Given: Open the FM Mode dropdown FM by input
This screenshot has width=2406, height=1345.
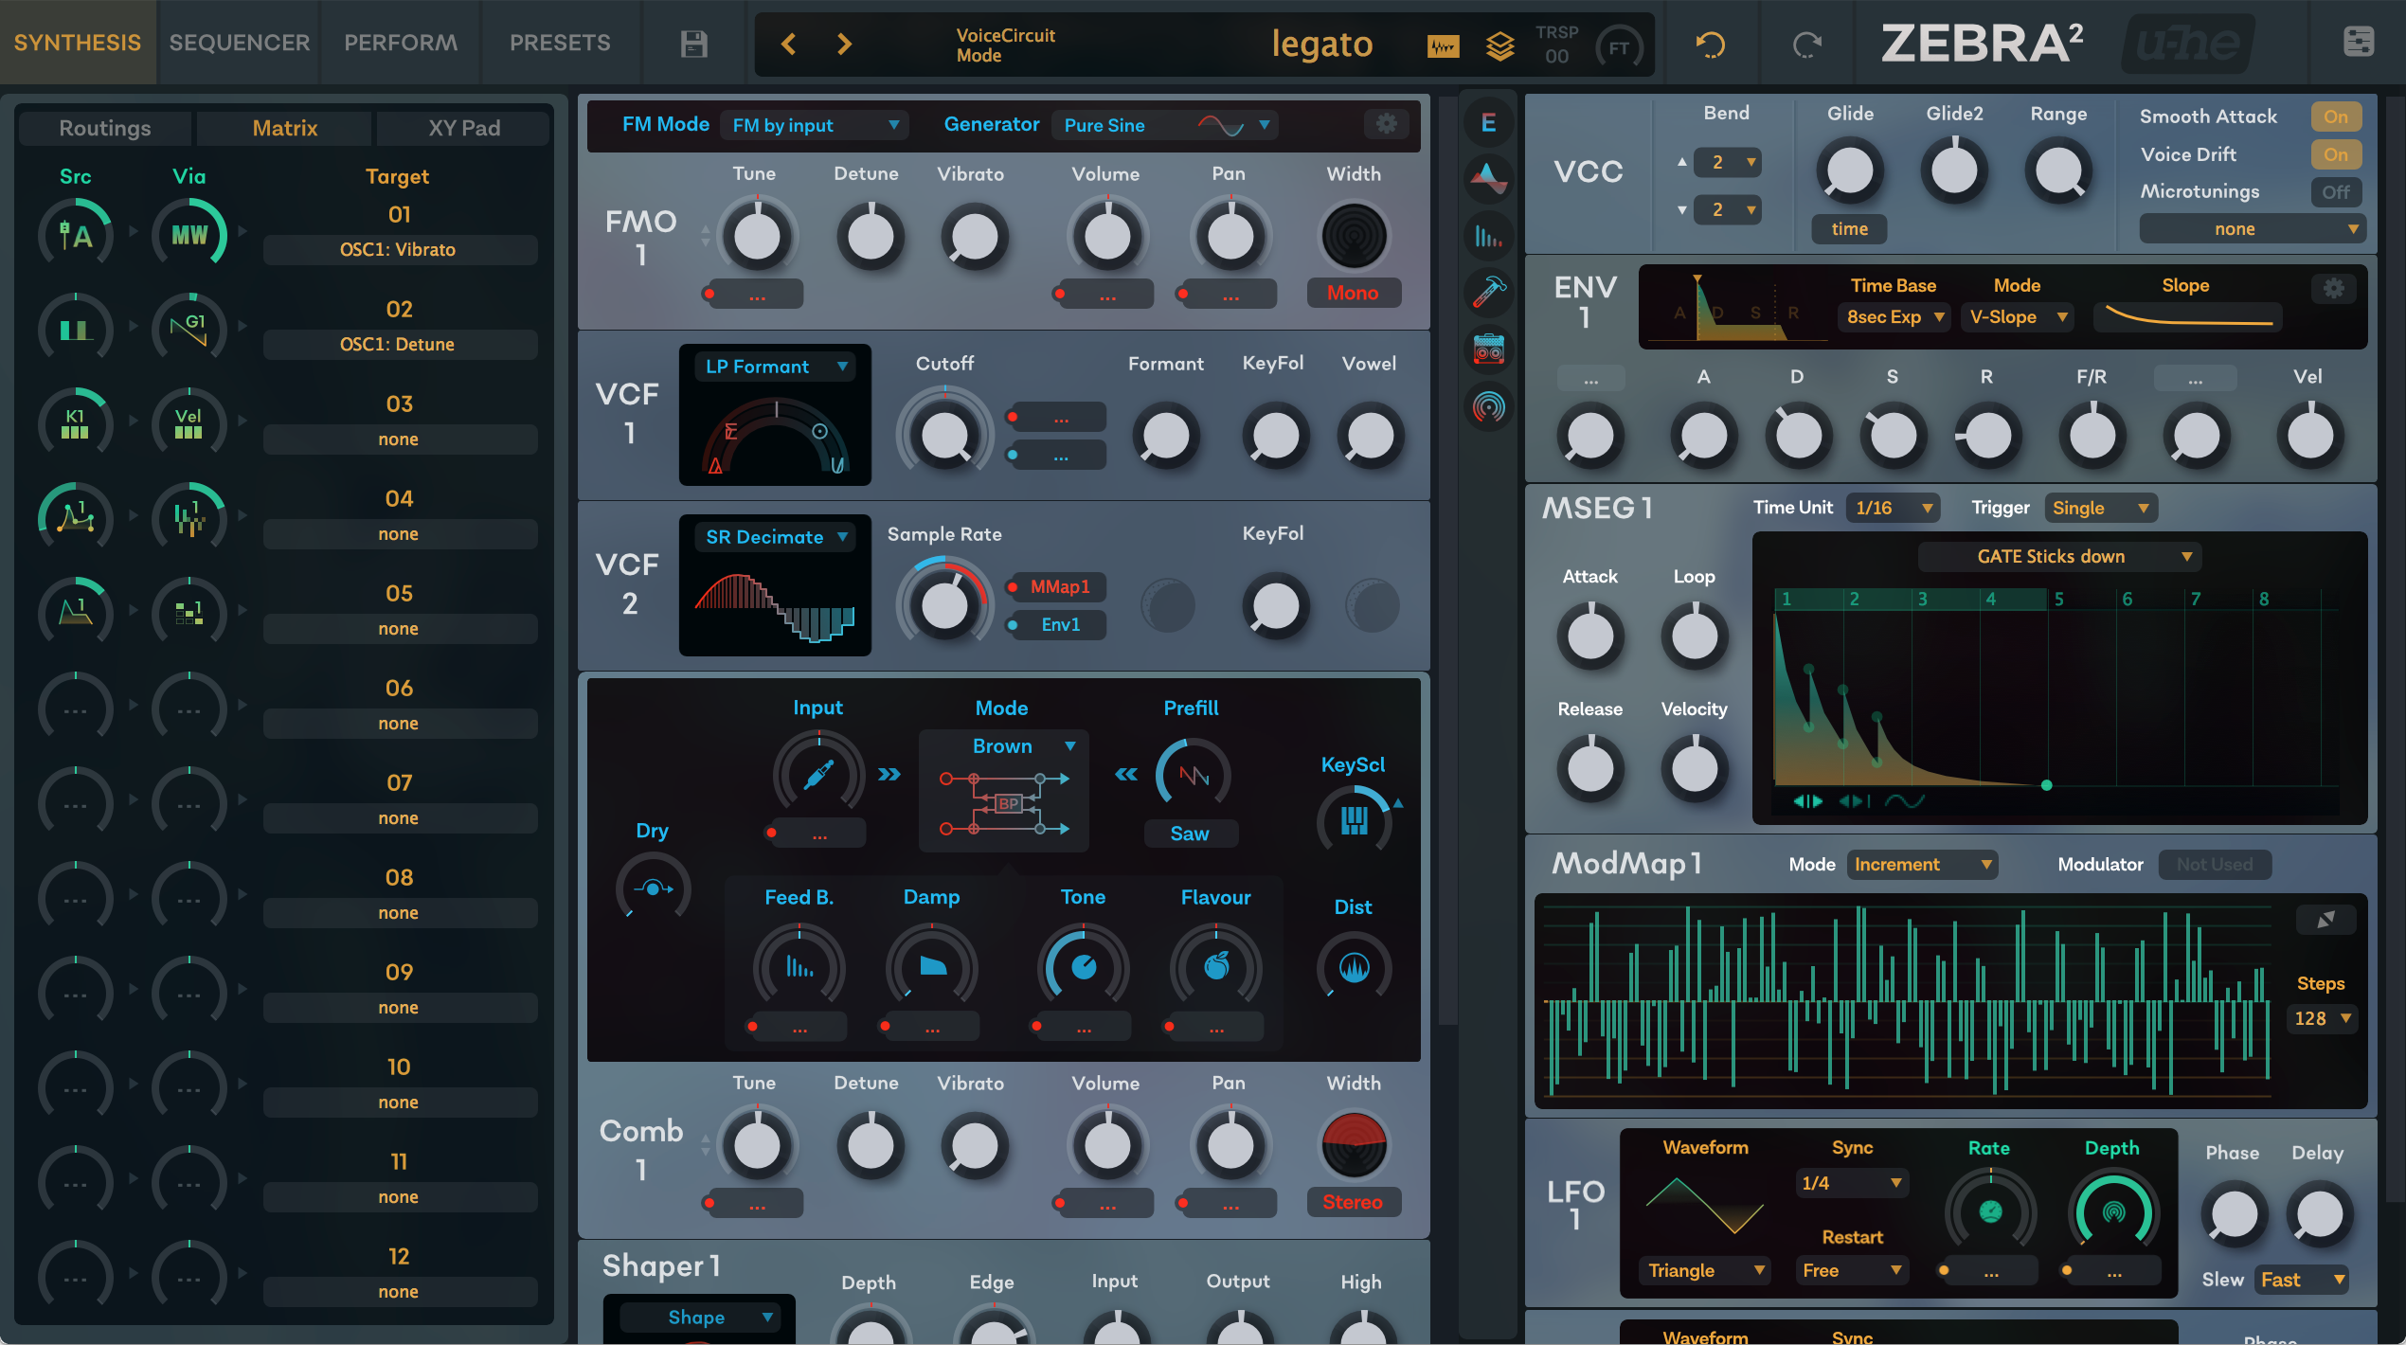Looking at the screenshot, I should [x=815, y=125].
